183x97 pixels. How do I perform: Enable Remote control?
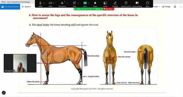[x=126, y=3]
